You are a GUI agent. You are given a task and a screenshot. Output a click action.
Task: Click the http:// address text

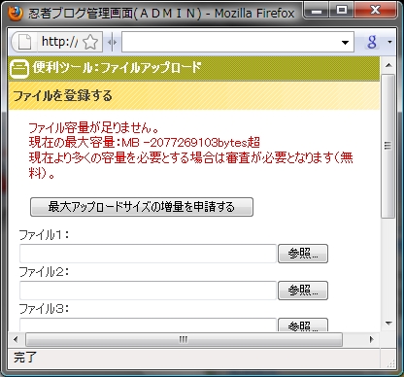60,42
